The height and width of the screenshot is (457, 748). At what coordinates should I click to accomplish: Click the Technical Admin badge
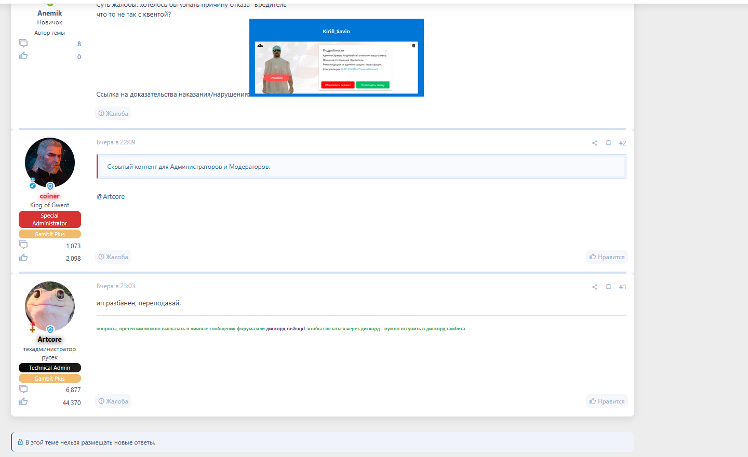[x=50, y=368]
